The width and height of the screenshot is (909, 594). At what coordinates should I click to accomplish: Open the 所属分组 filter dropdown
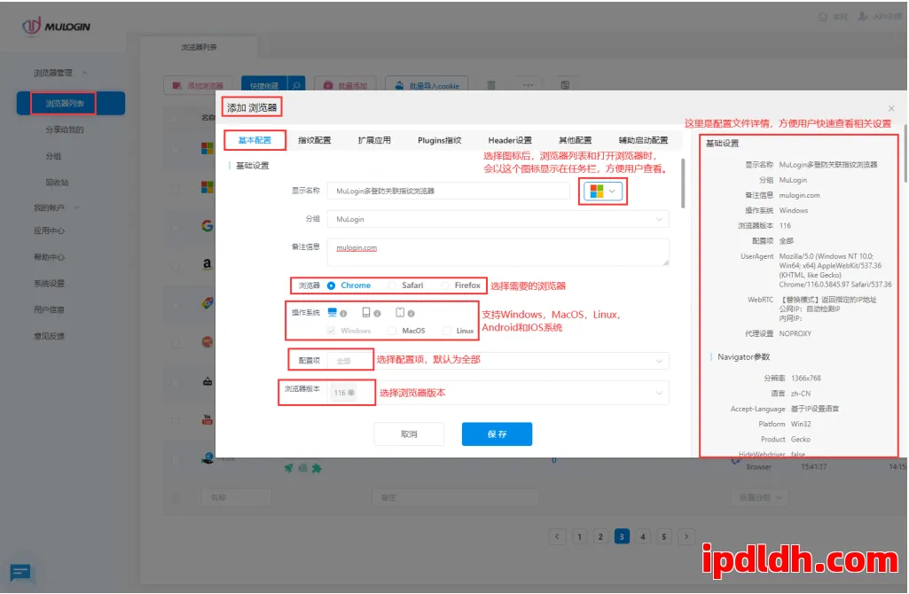click(x=761, y=497)
